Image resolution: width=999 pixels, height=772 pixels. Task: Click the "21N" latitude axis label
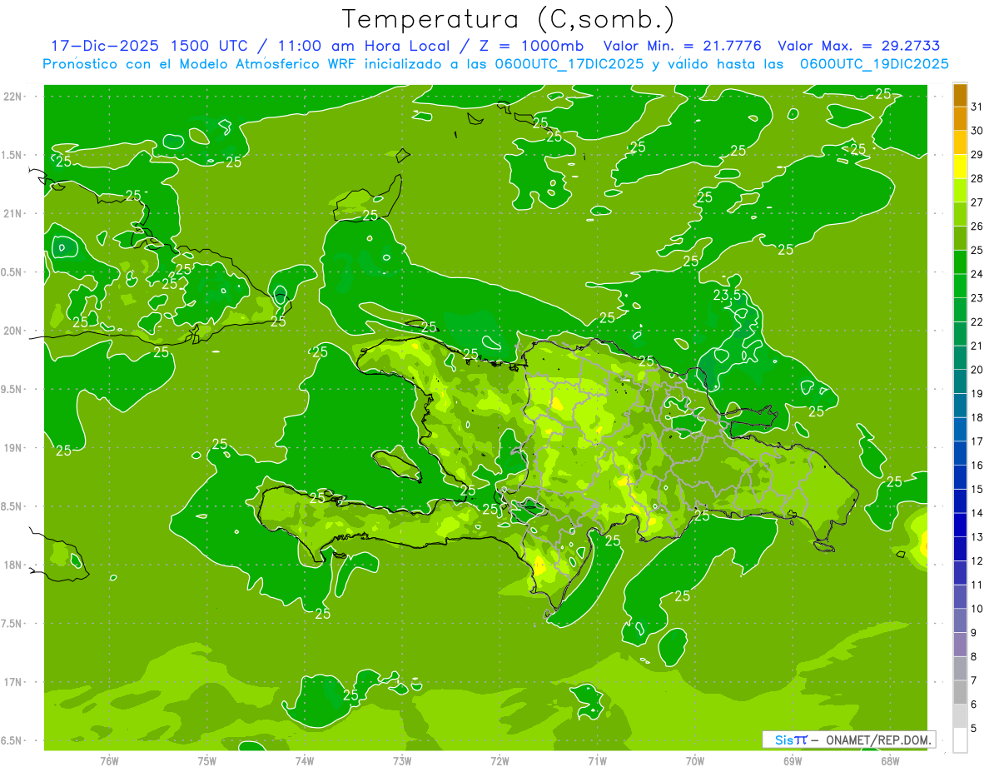coord(13,214)
